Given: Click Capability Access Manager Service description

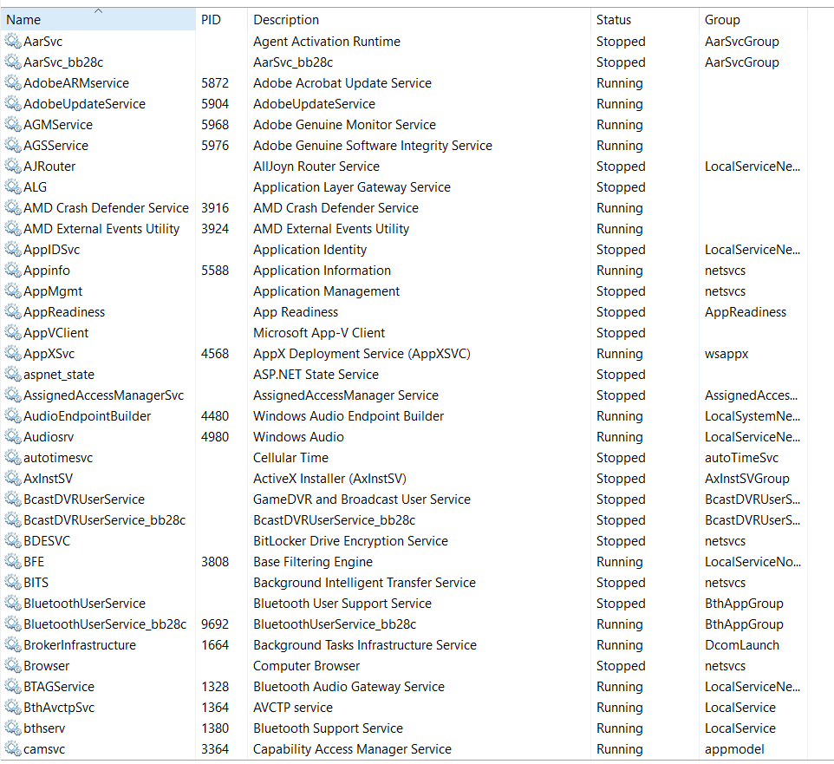Looking at the screenshot, I should point(352,748).
